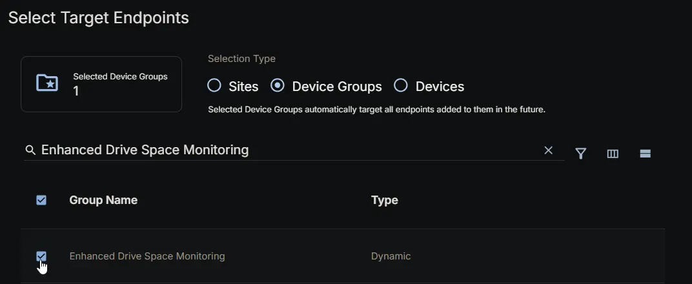
Task: Click the Enhanced Drive Space Monitoring group name
Action: (147, 256)
